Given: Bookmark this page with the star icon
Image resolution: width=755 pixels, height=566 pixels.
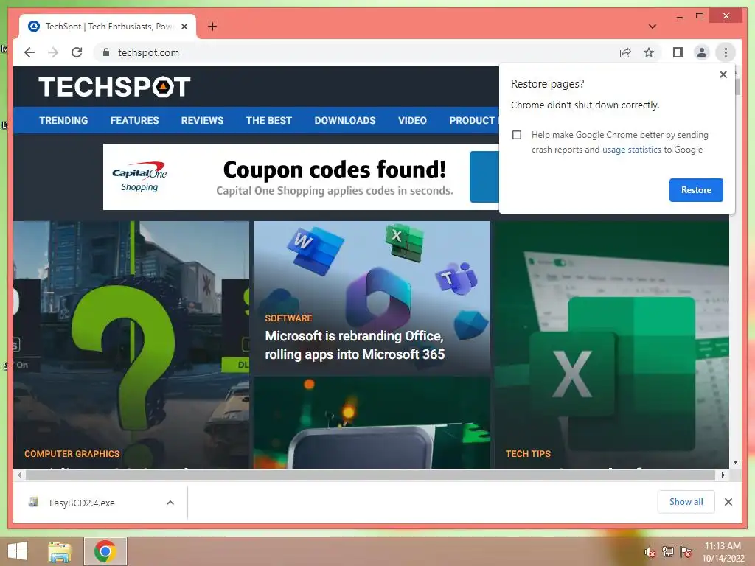Looking at the screenshot, I should click(x=649, y=52).
